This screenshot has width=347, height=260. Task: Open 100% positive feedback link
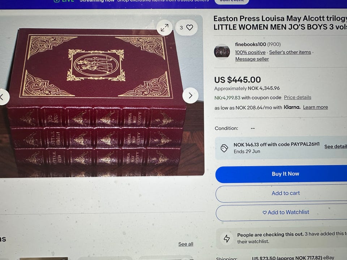coord(250,52)
